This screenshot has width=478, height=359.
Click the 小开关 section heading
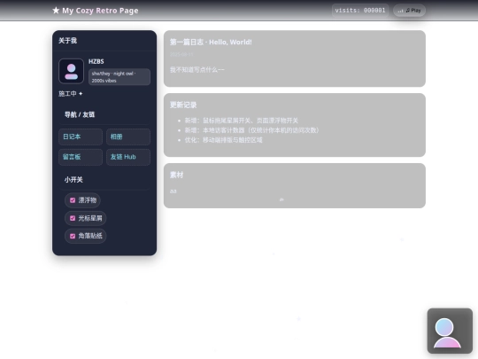click(x=73, y=180)
